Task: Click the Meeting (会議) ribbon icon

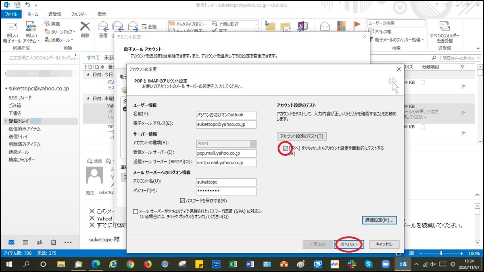Action: click(144, 27)
